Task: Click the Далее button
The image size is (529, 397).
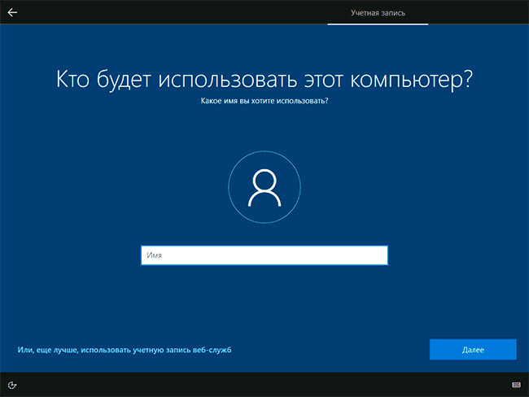Action: click(473, 350)
